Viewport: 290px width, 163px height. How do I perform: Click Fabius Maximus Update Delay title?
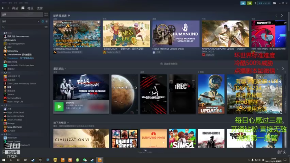tap(168, 49)
